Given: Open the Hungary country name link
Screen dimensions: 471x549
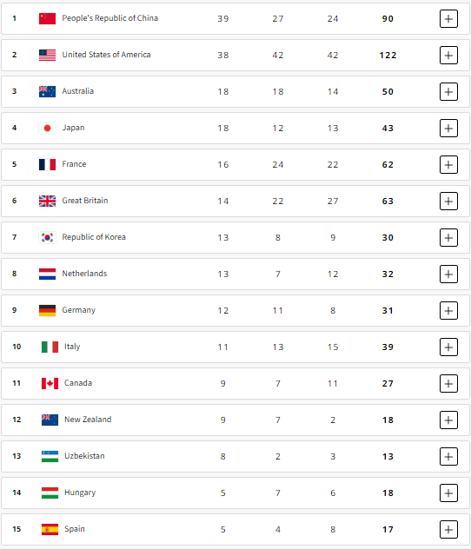Looking at the screenshot, I should (80, 493).
